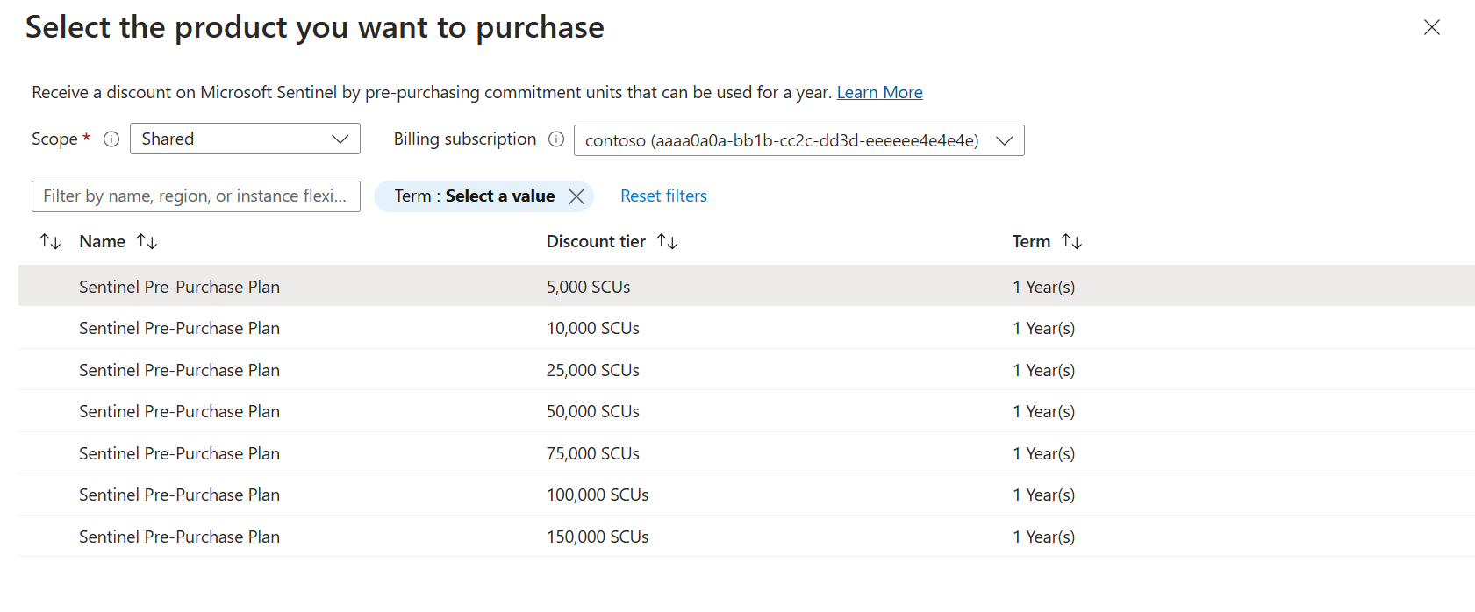This screenshot has height=612, width=1475.
Task: Click Reset filters
Action: (663, 196)
